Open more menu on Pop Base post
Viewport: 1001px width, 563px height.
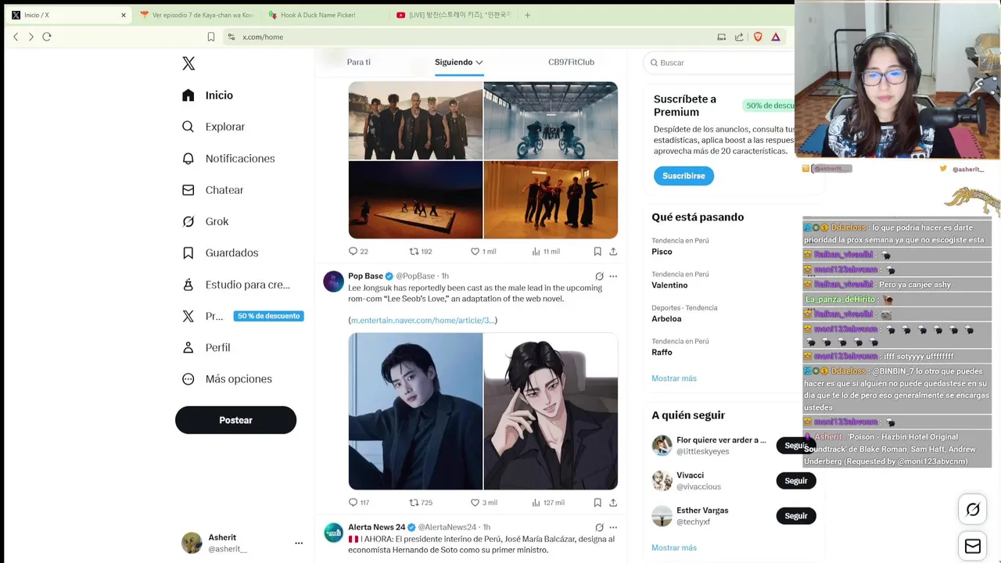(613, 276)
